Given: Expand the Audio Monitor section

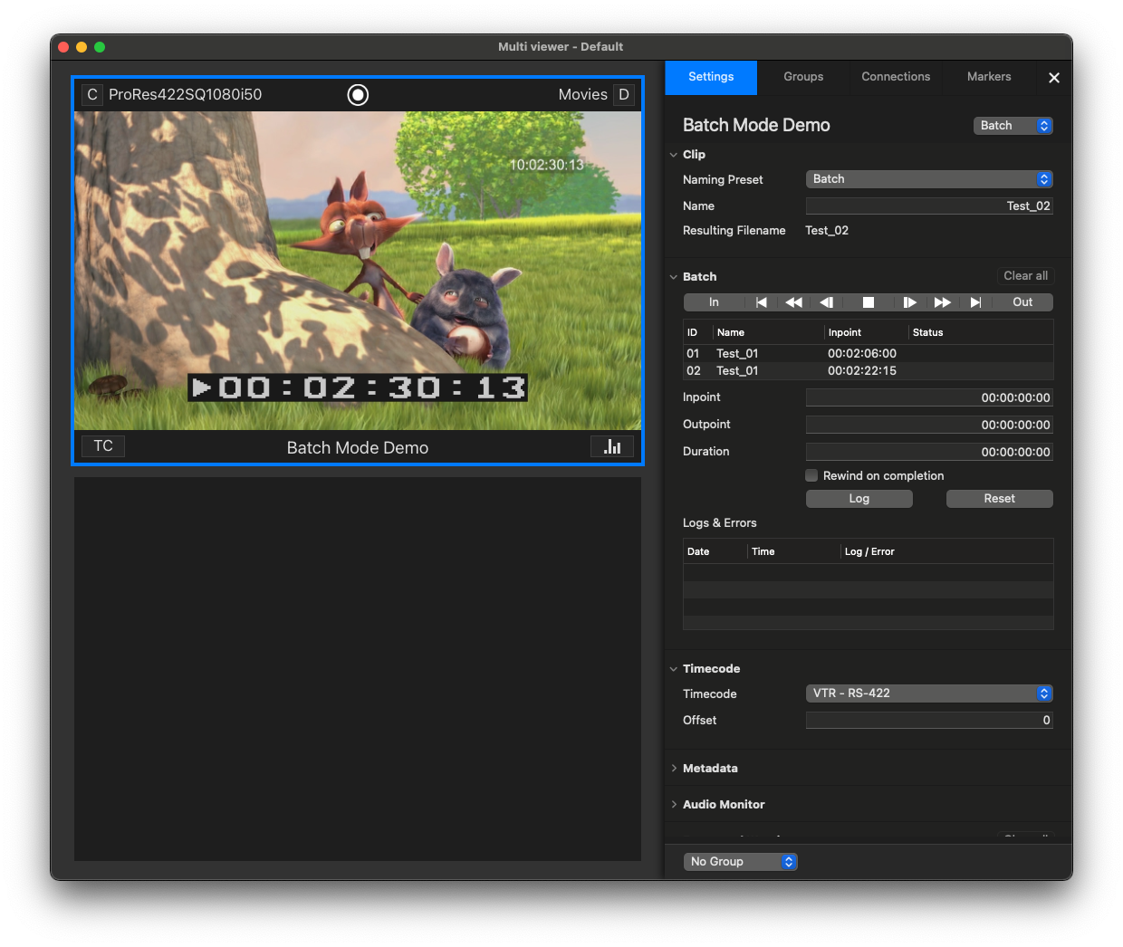Looking at the screenshot, I should 674,805.
